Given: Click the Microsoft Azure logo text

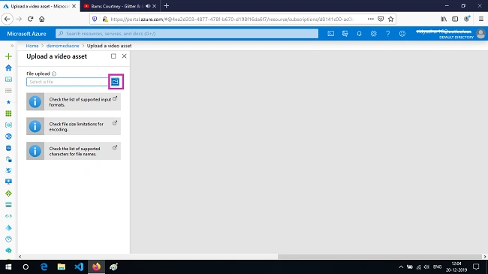Looking at the screenshot, I should pos(26,34).
